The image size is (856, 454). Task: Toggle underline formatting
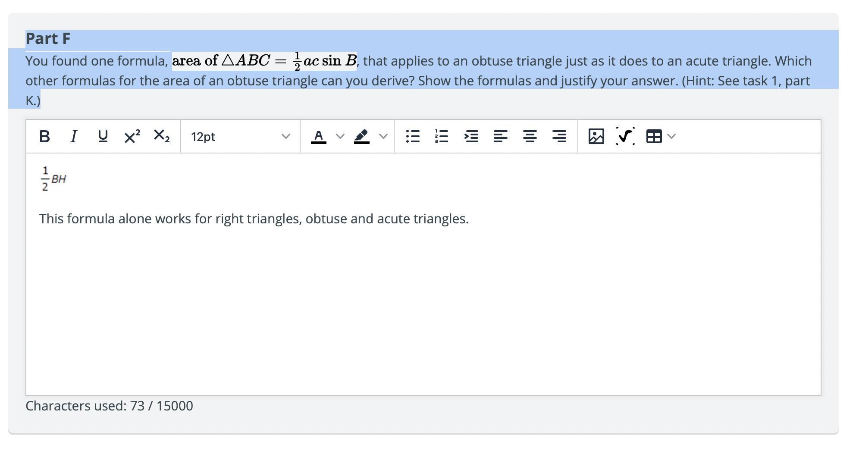pos(103,137)
